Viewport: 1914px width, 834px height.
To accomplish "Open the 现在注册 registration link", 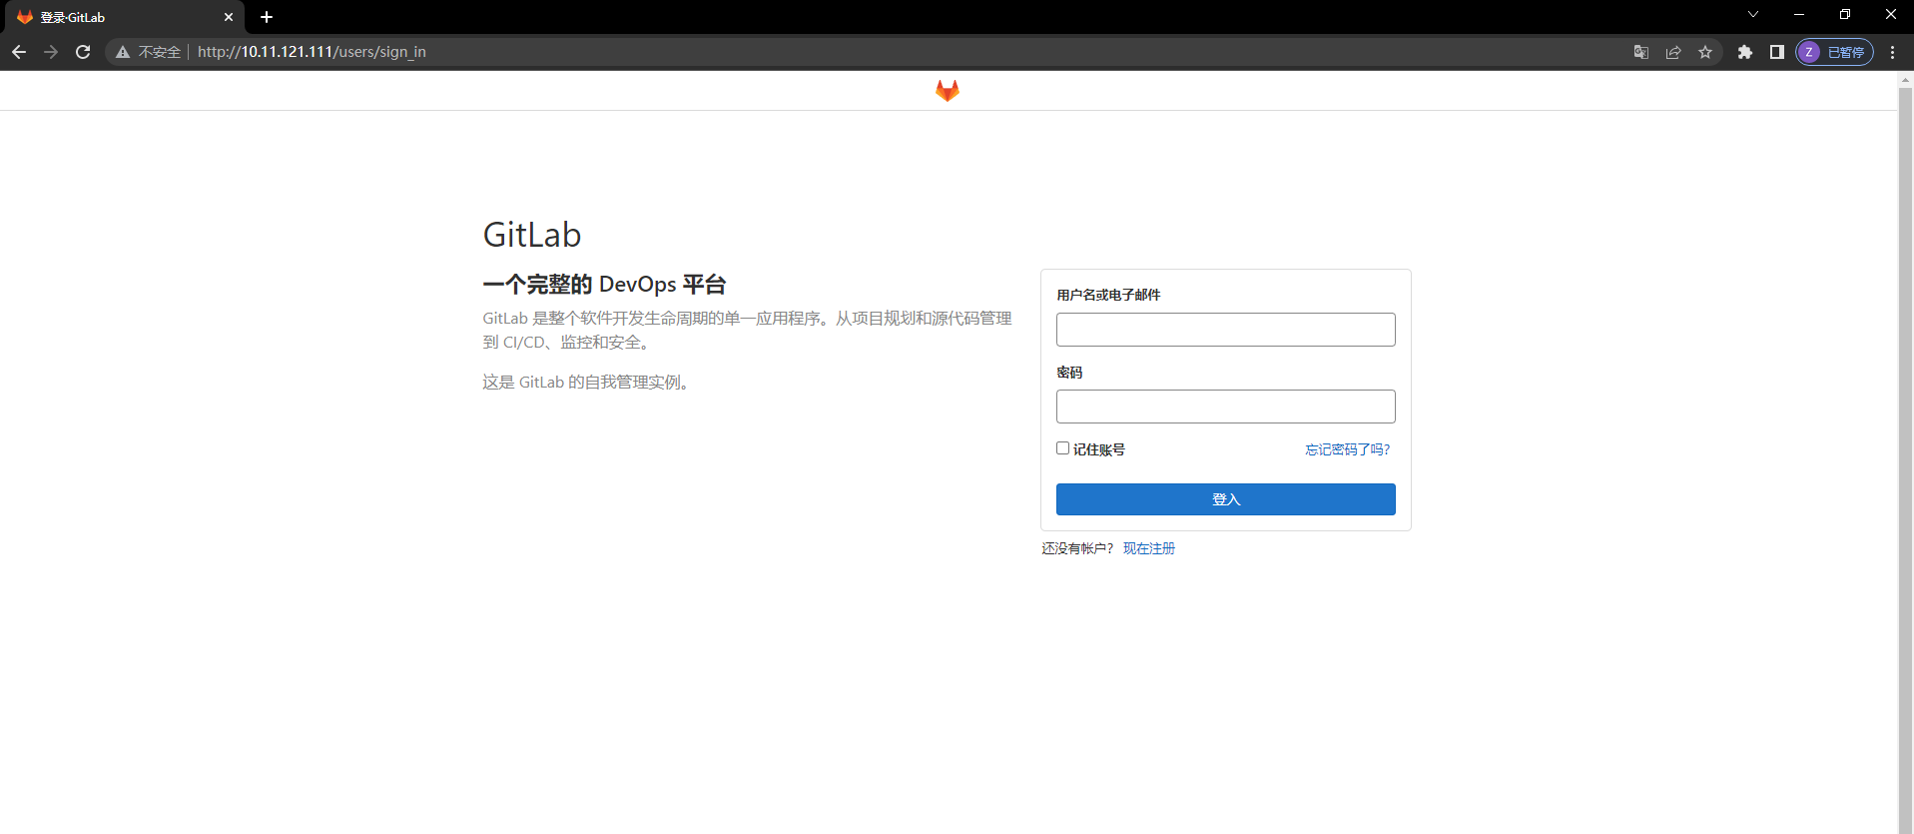I will 1149,548.
